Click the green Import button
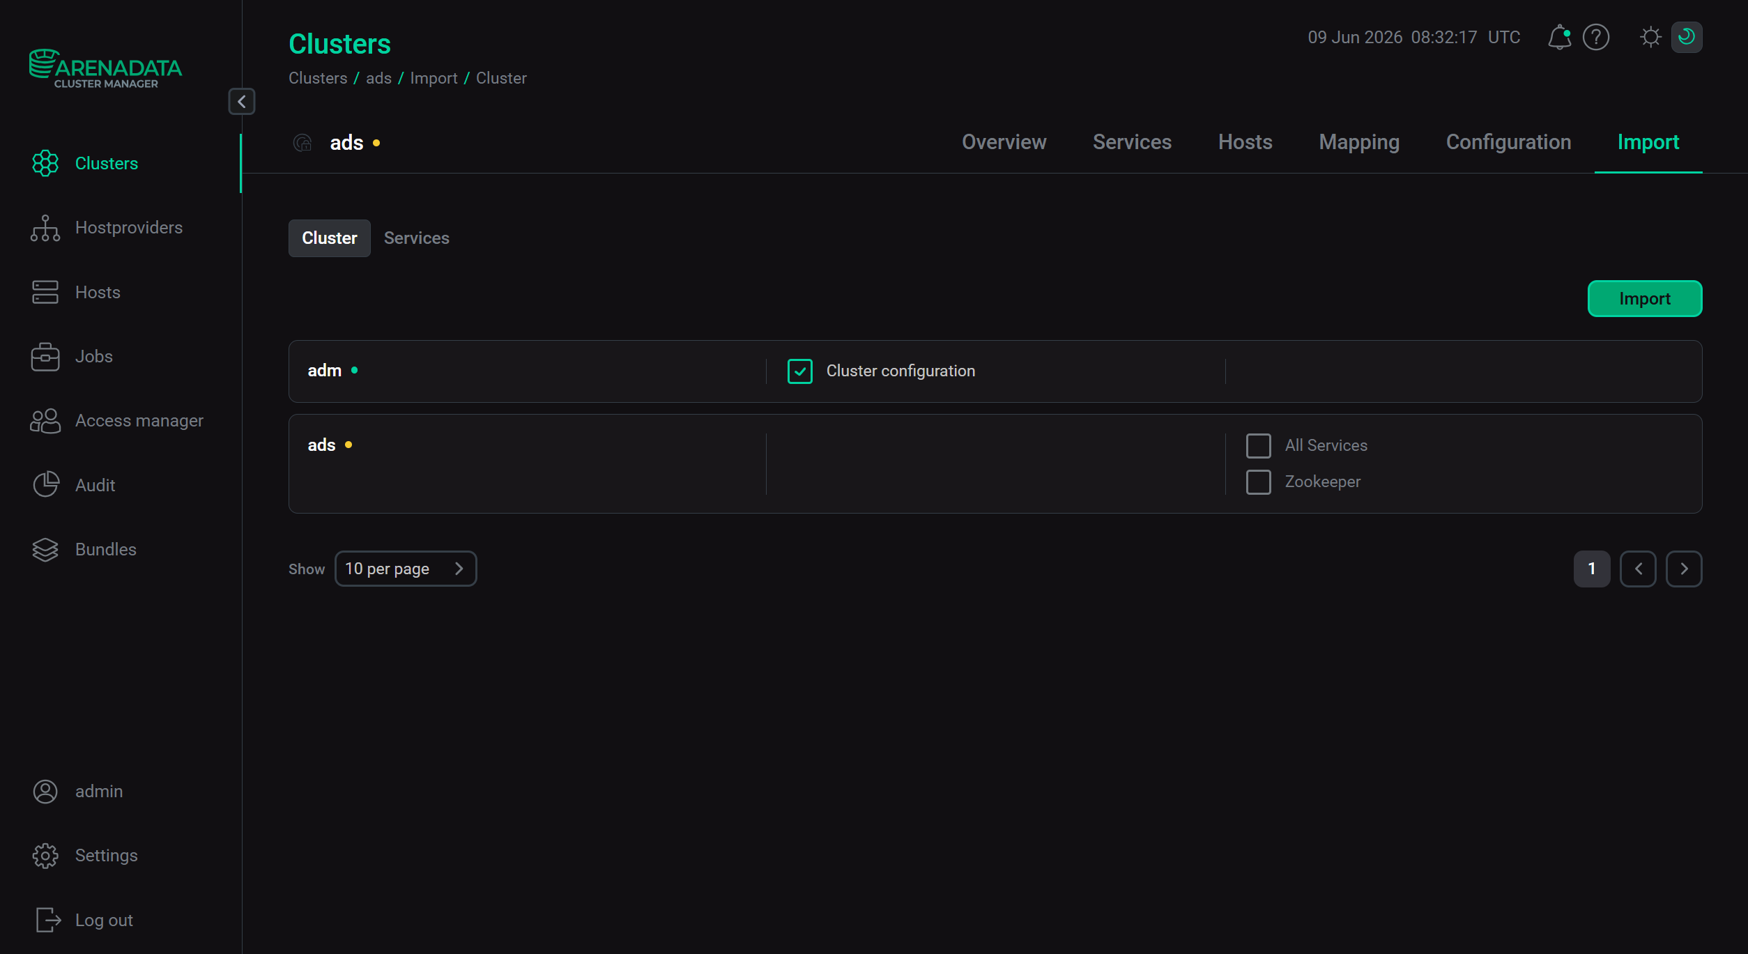 1645,299
